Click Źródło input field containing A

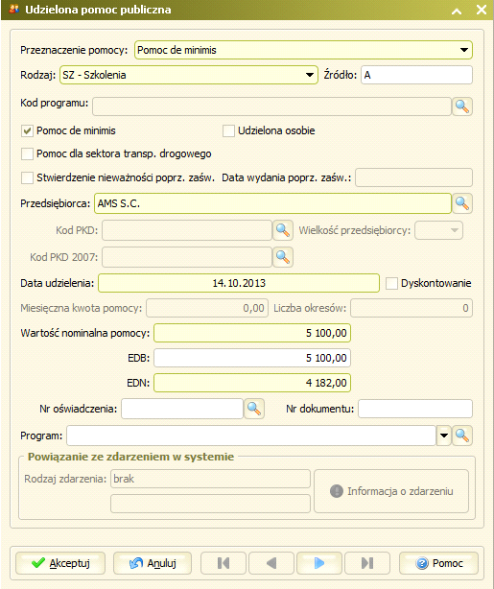416,75
